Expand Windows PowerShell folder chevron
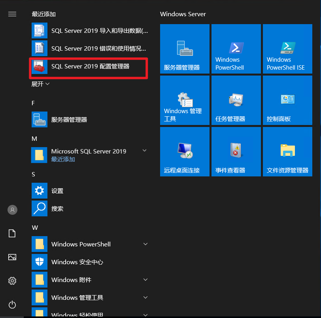 pyautogui.click(x=145, y=244)
